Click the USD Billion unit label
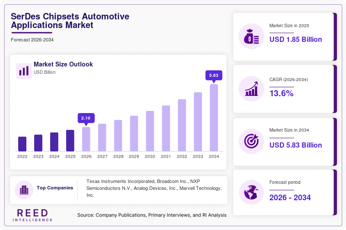346x230 pixels. 45,72
